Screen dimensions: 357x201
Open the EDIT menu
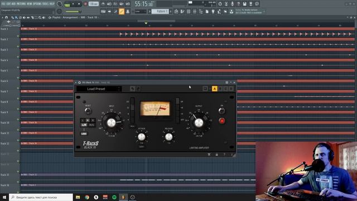point(9,4)
